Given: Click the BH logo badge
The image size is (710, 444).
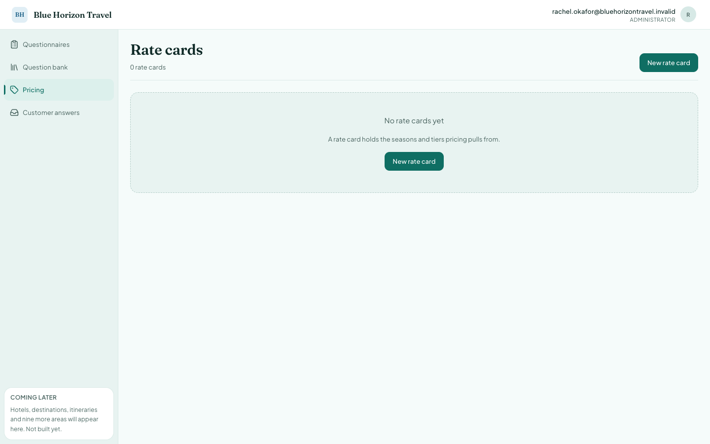Looking at the screenshot, I should pyautogui.click(x=20, y=15).
